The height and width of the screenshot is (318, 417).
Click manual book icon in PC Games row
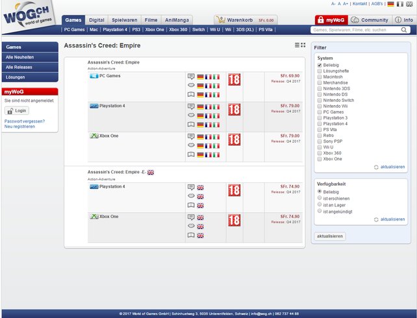[x=191, y=94]
